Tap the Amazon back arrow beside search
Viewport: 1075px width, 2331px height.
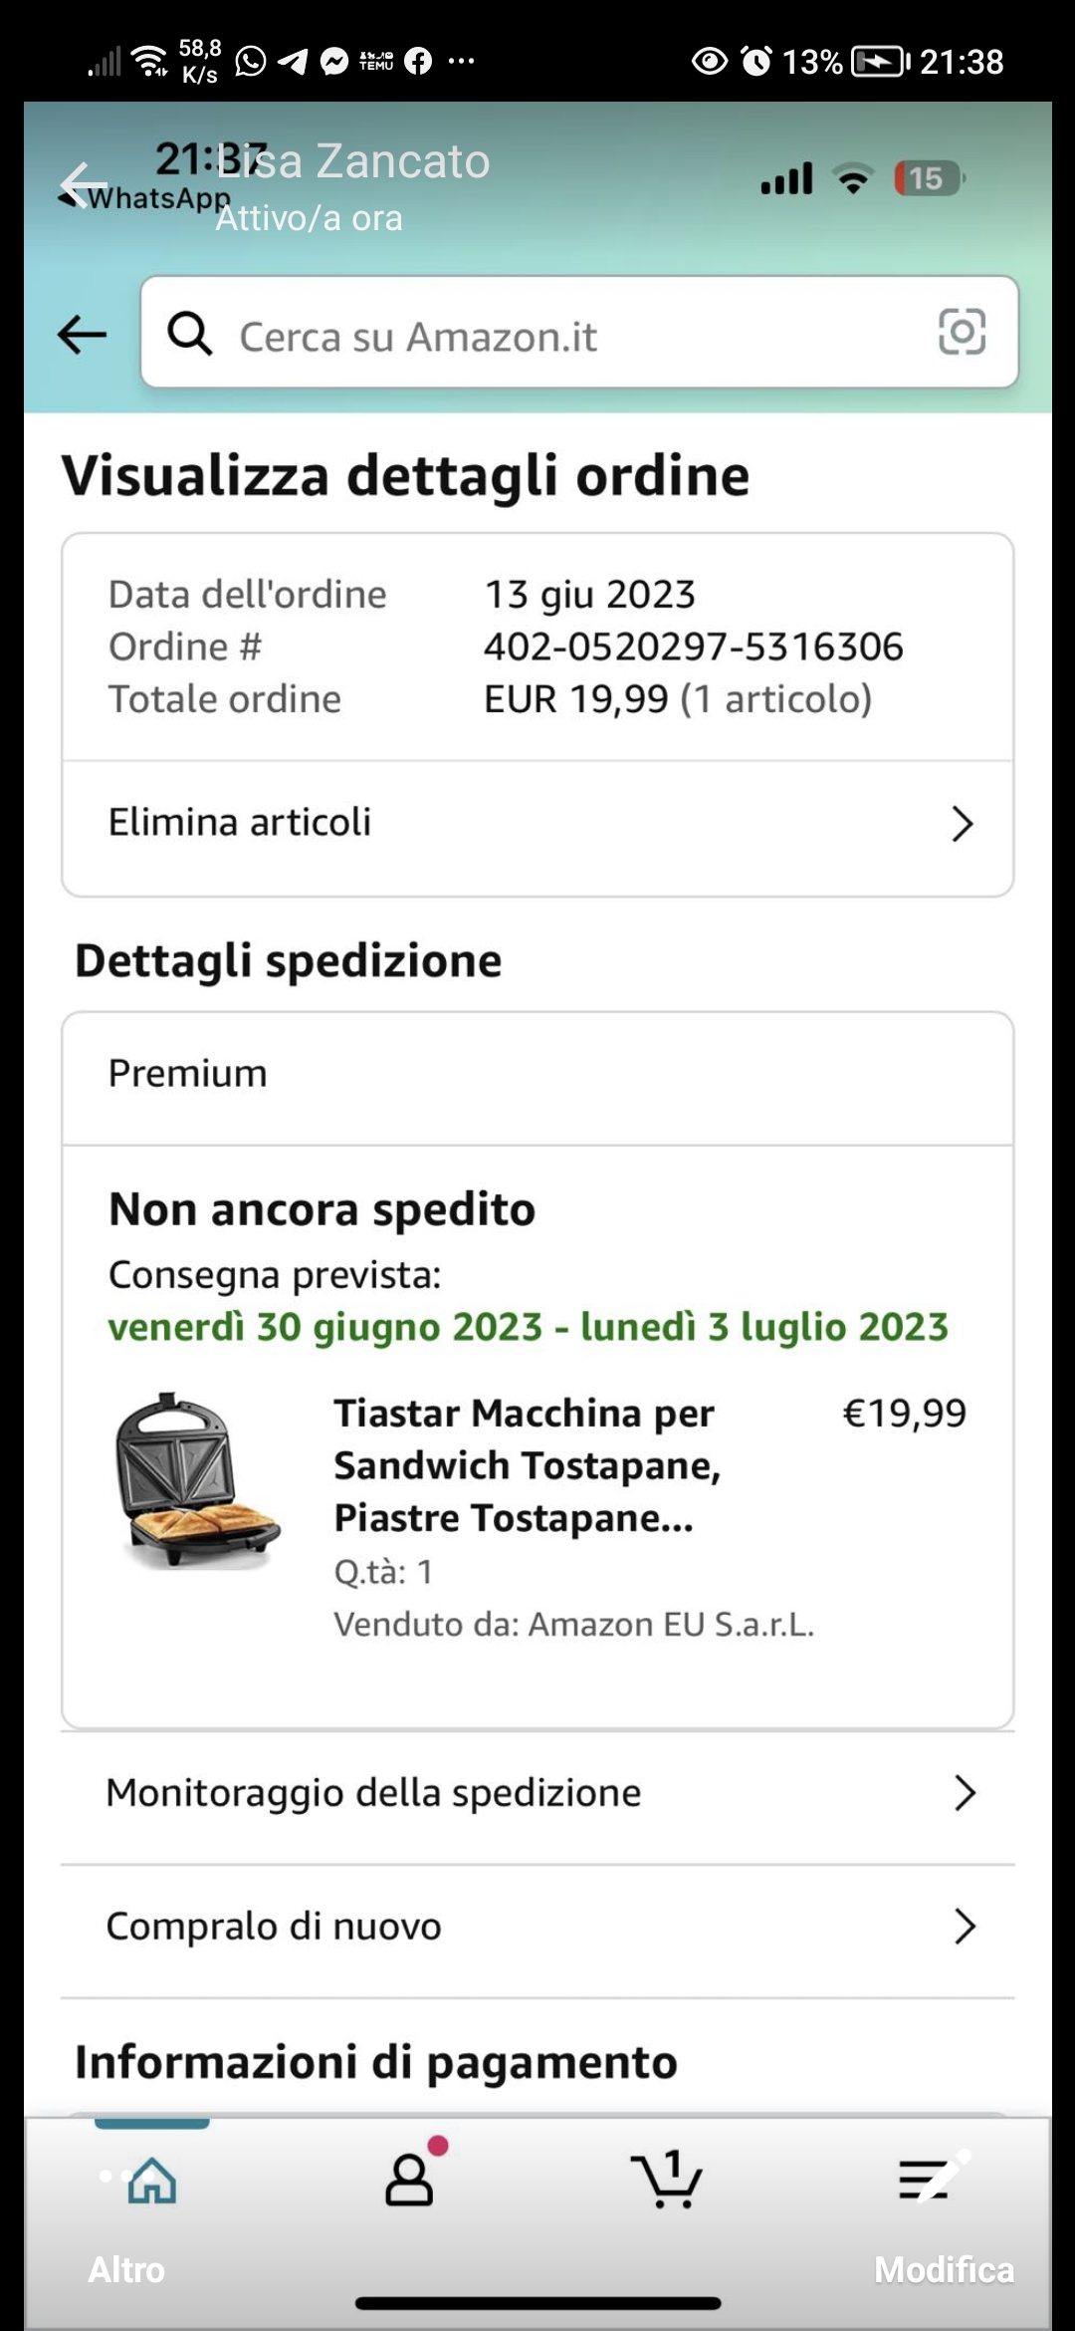[82, 334]
